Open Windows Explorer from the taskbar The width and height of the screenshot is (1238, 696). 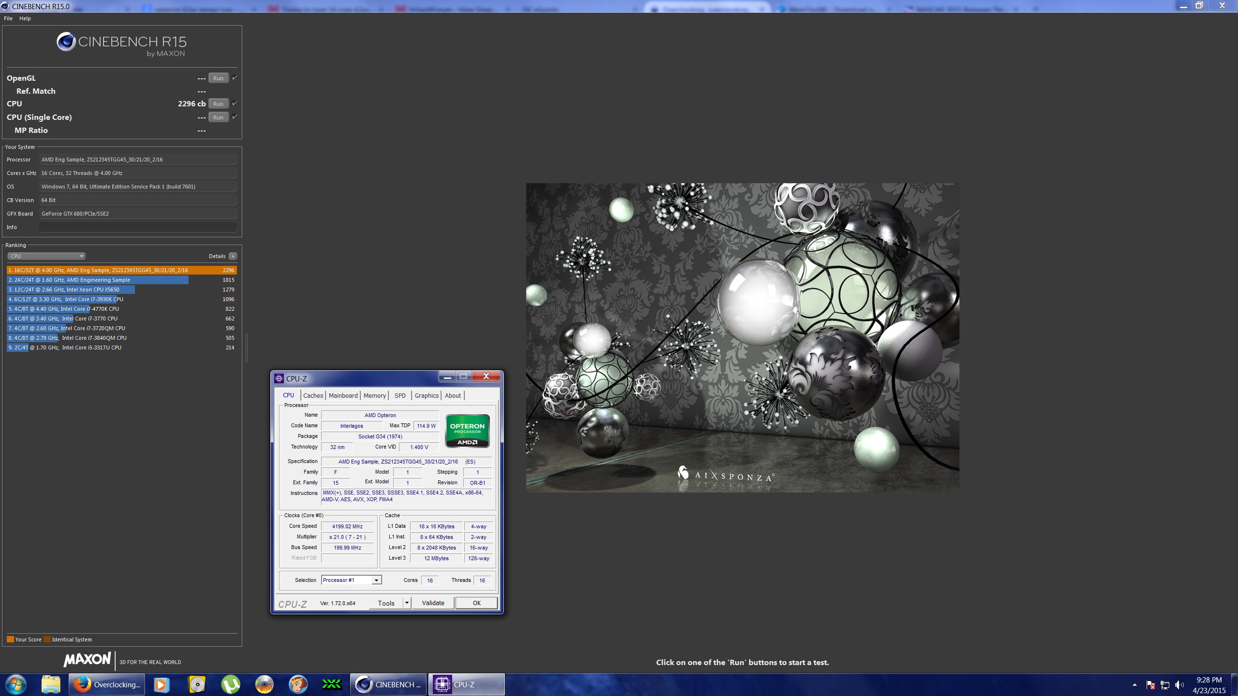[x=50, y=684]
